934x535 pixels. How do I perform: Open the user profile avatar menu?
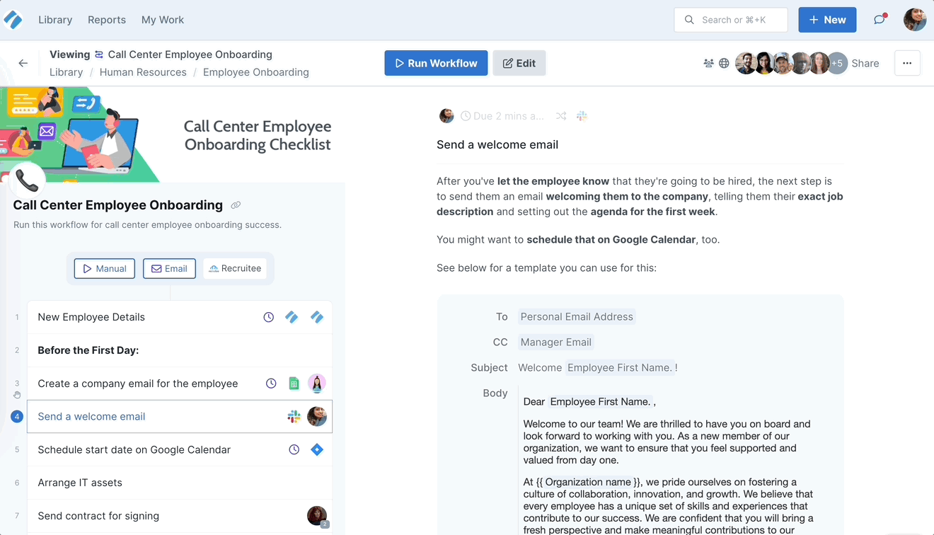click(915, 20)
